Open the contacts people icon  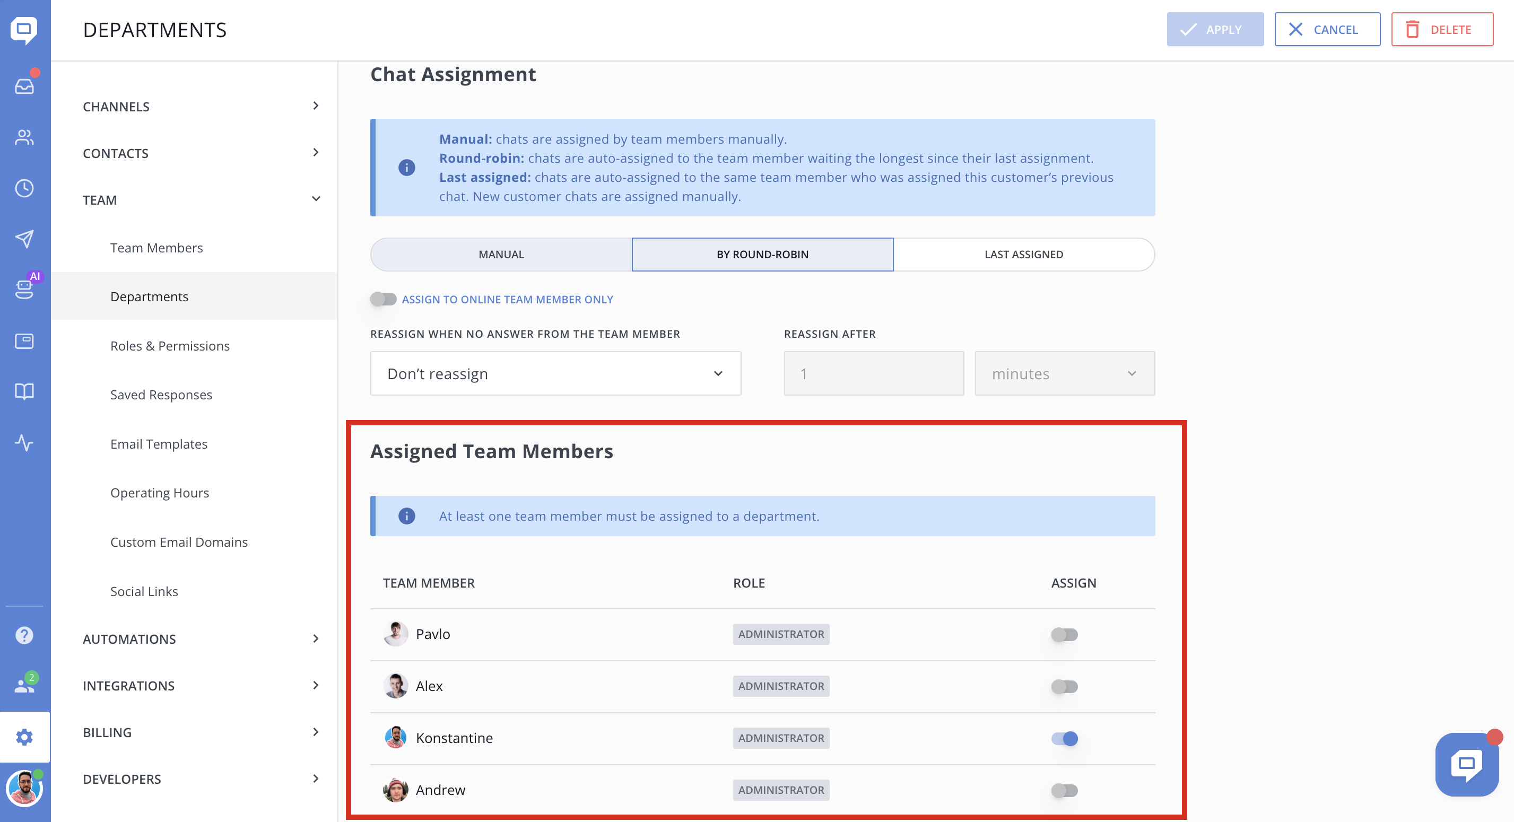pyautogui.click(x=24, y=137)
